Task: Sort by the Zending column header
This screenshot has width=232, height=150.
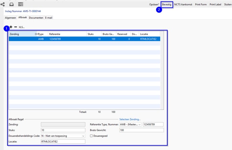Action: tap(22, 34)
